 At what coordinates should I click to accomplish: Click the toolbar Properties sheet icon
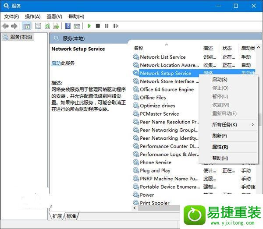[x=38, y=26]
